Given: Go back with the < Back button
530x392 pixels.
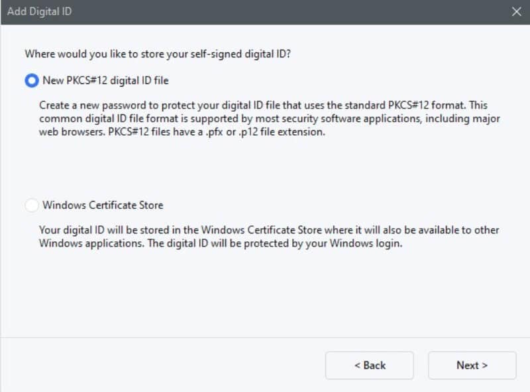Looking at the screenshot, I should tap(369, 366).
